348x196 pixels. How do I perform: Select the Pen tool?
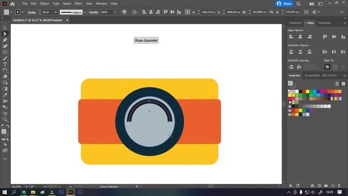5,40
